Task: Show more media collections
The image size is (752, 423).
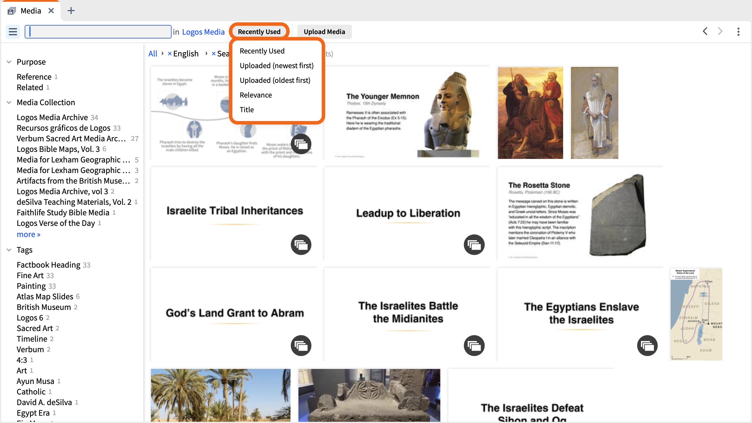Action: (x=28, y=234)
